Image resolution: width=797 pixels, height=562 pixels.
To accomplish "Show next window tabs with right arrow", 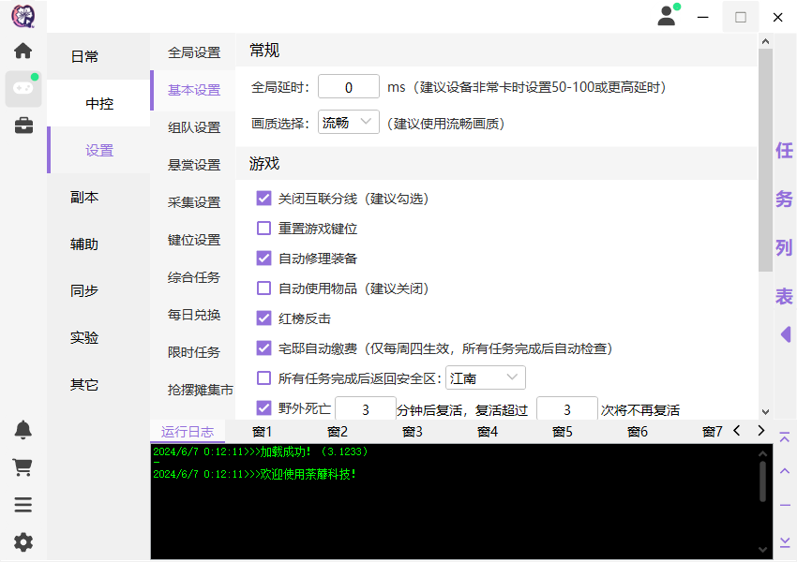I will pos(761,431).
